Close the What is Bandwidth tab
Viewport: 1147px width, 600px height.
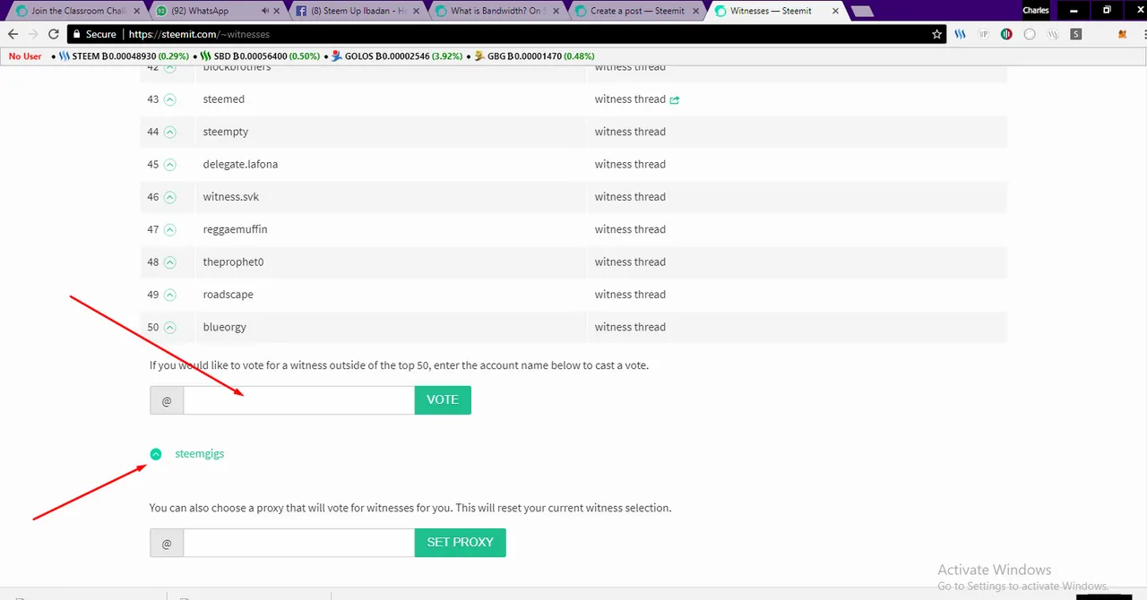[555, 11]
